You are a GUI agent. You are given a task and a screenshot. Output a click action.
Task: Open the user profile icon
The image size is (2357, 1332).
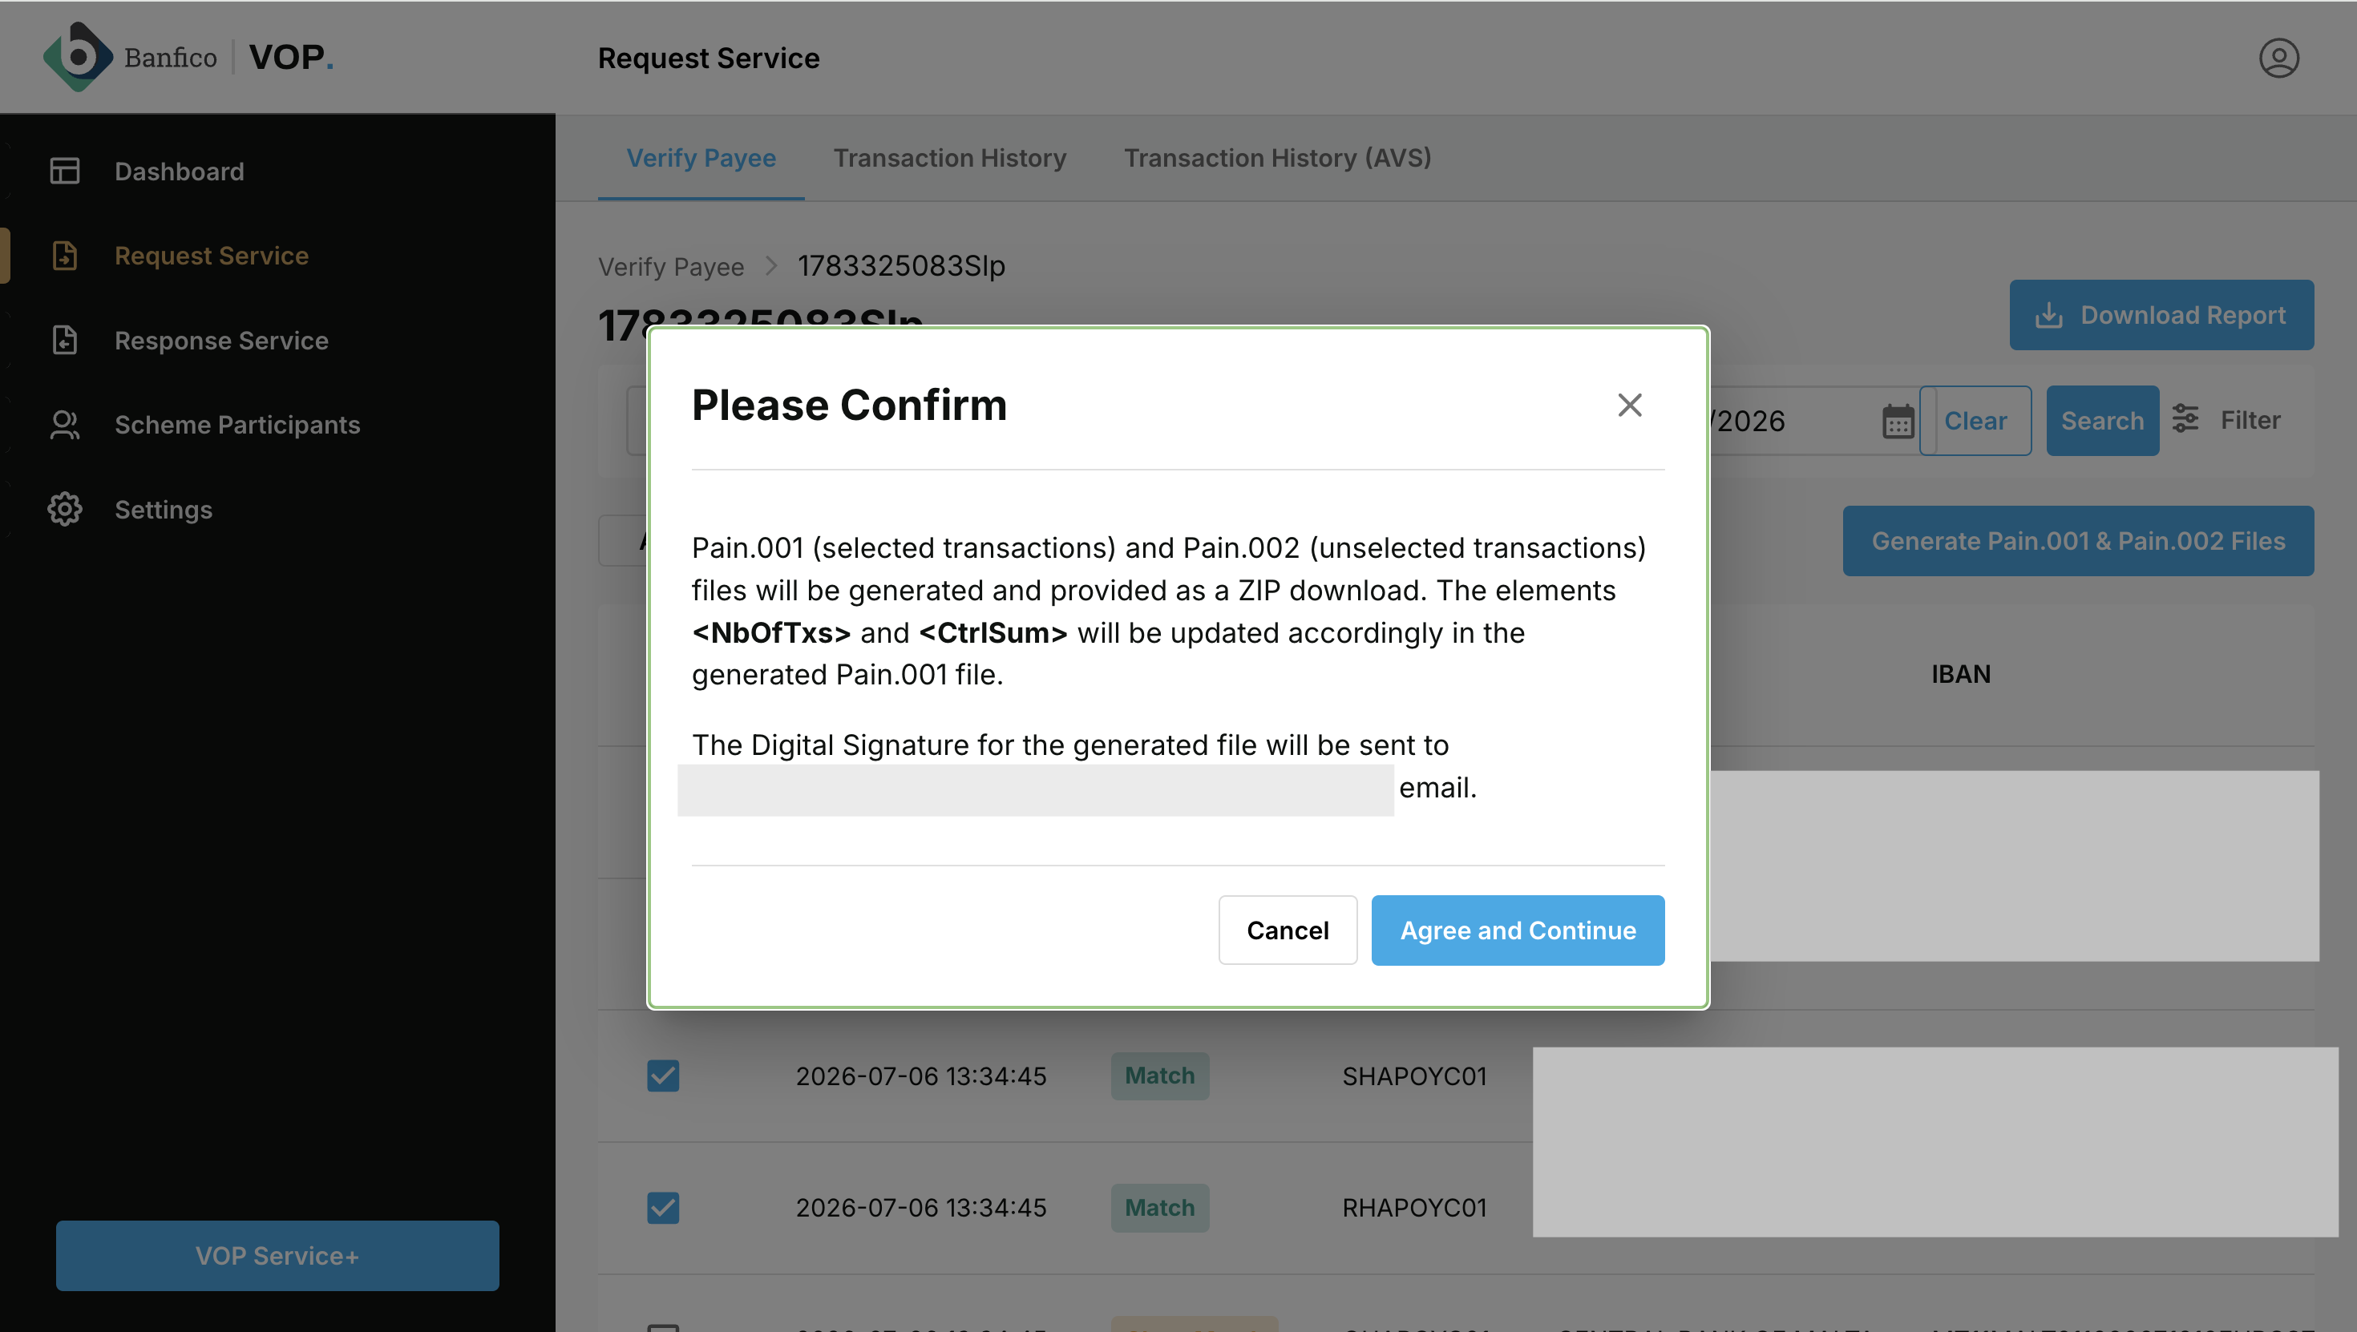tap(2278, 58)
